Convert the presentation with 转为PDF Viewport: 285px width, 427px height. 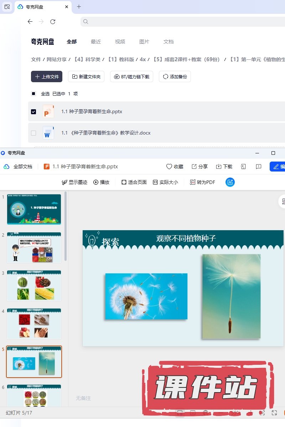(202, 182)
